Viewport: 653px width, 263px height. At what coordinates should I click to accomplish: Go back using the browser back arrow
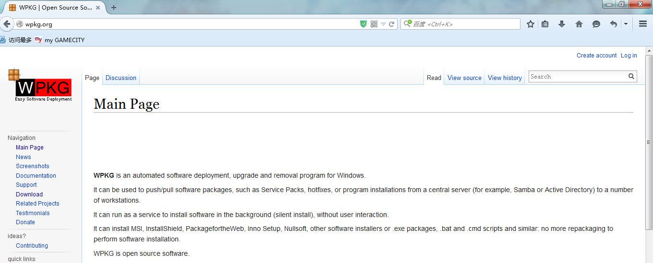[6, 24]
